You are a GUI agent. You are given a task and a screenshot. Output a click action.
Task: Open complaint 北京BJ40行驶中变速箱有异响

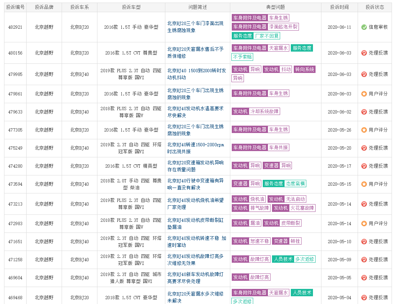195,184
